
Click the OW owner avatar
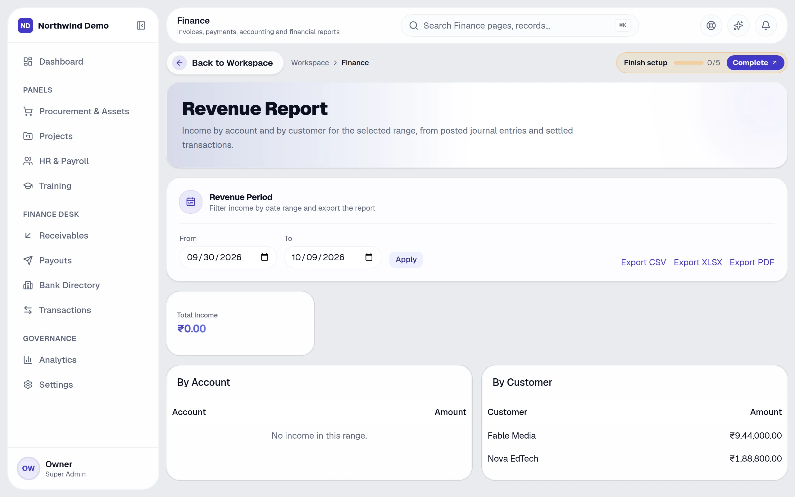point(28,468)
